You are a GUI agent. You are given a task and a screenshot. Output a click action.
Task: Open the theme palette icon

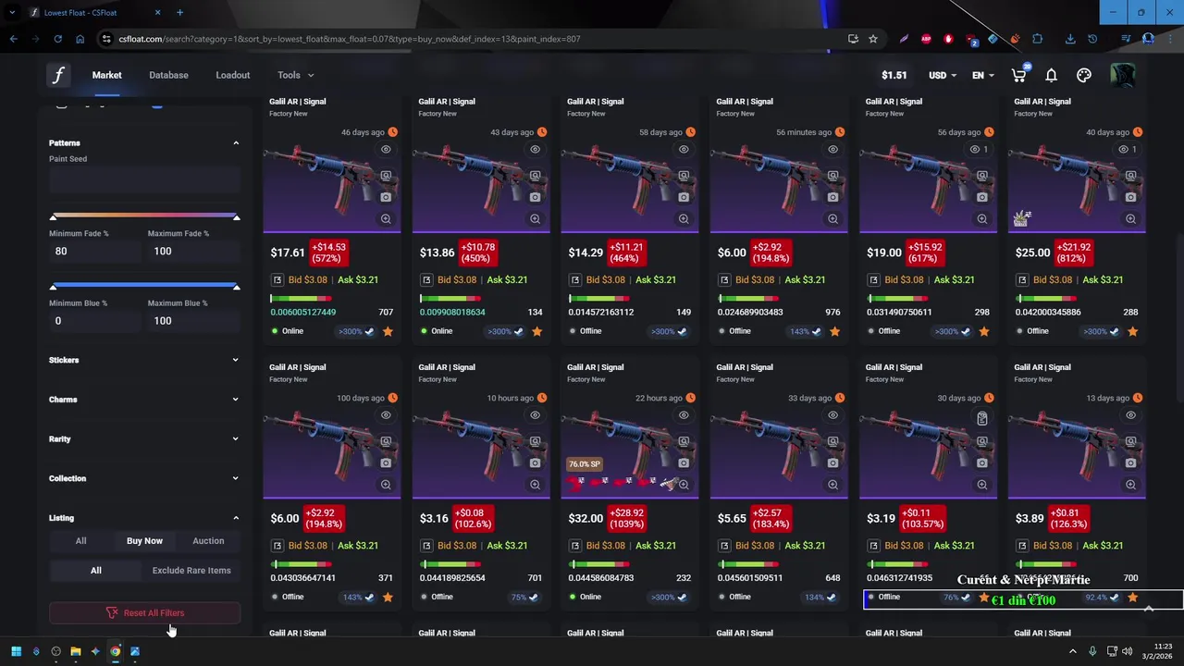point(1084,75)
